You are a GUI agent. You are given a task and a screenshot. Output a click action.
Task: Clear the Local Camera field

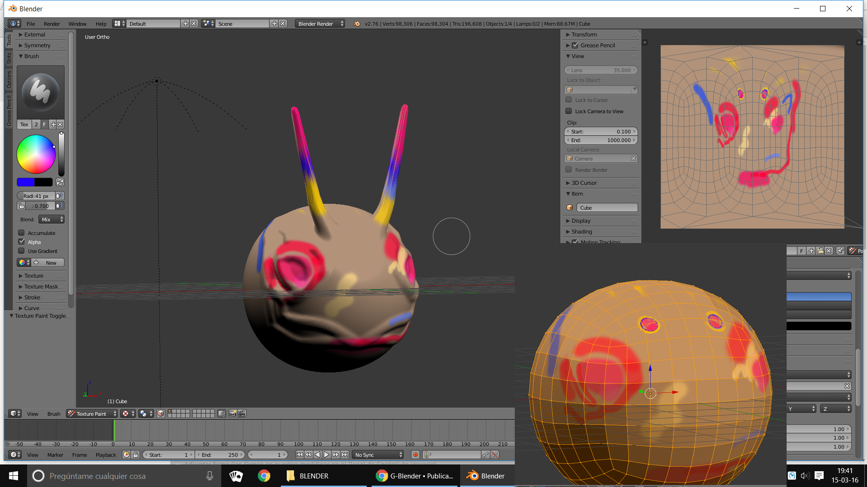click(x=634, y=158)
